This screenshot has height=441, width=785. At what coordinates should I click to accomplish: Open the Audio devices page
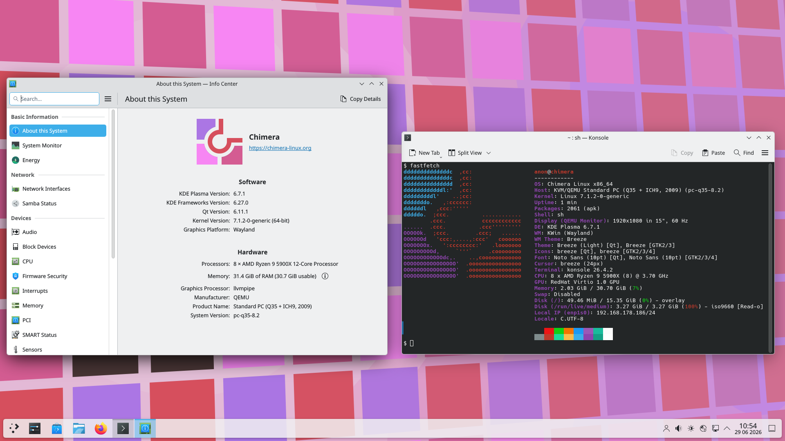[x=58, y=232]
